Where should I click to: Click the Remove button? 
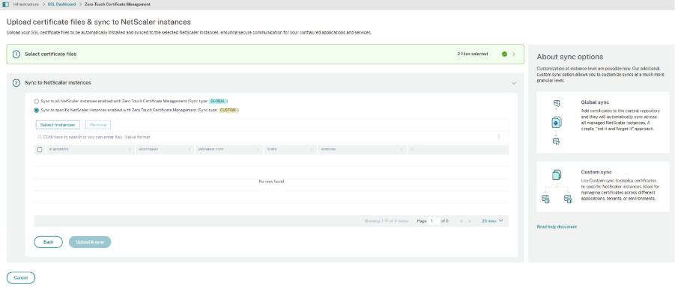coord(98,125)
